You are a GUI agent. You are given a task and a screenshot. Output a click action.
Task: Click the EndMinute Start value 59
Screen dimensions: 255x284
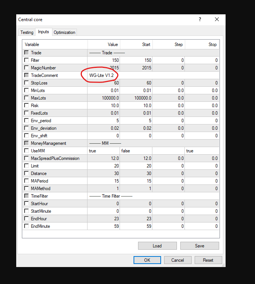tap(136, 226)
